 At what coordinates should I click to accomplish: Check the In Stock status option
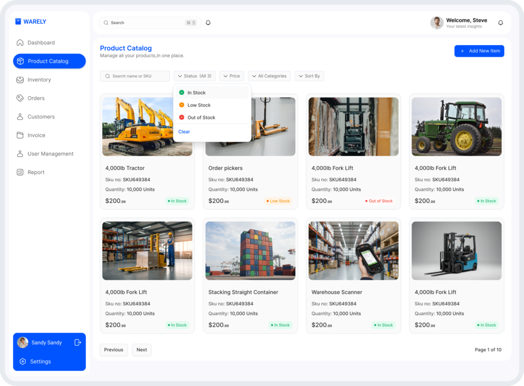click(182, 93)
